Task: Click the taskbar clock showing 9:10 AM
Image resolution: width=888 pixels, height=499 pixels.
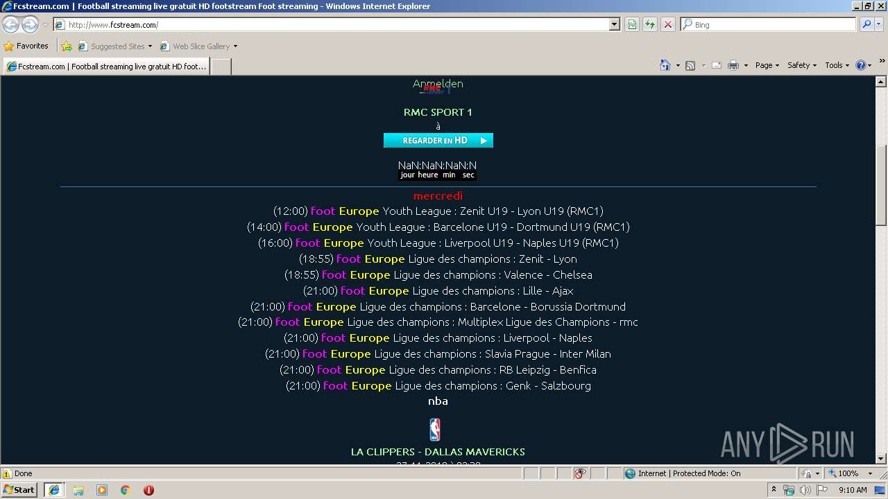Action: click(853, 490)
